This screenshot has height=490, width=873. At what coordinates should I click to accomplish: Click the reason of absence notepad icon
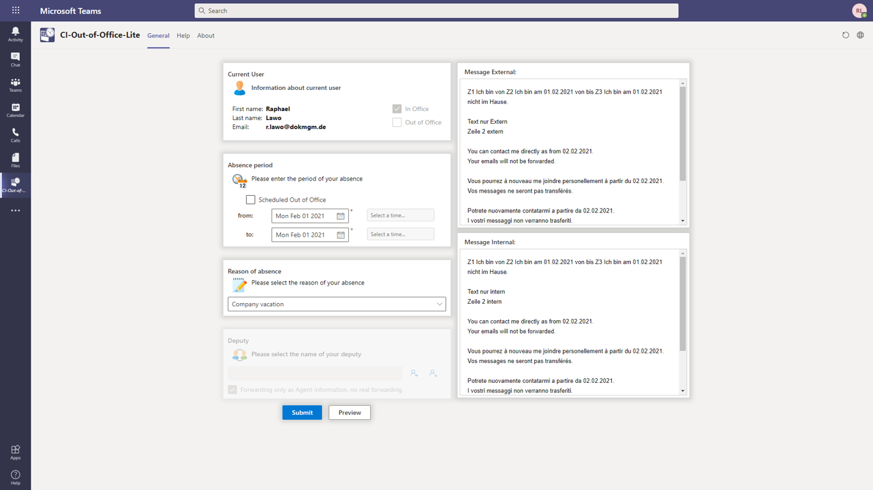tap(240, 285)
